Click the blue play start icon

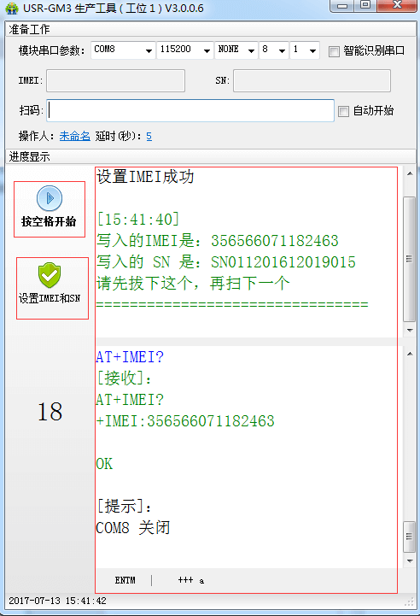pyautogui.click(x=50, y=198)
